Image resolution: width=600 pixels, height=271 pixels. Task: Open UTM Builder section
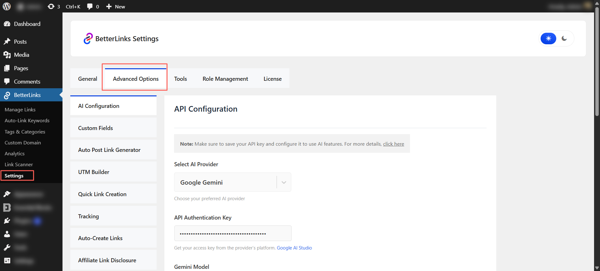coord(113,172)
